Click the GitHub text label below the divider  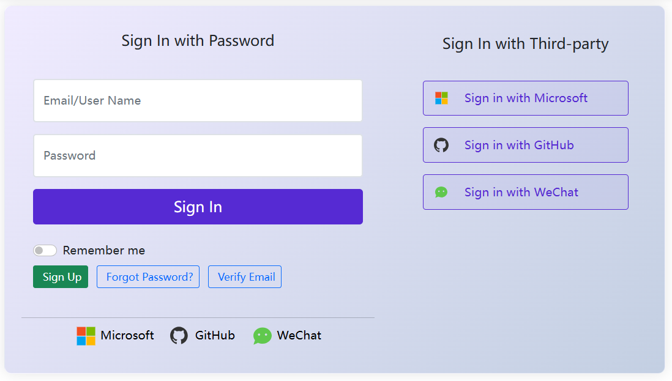215,336
